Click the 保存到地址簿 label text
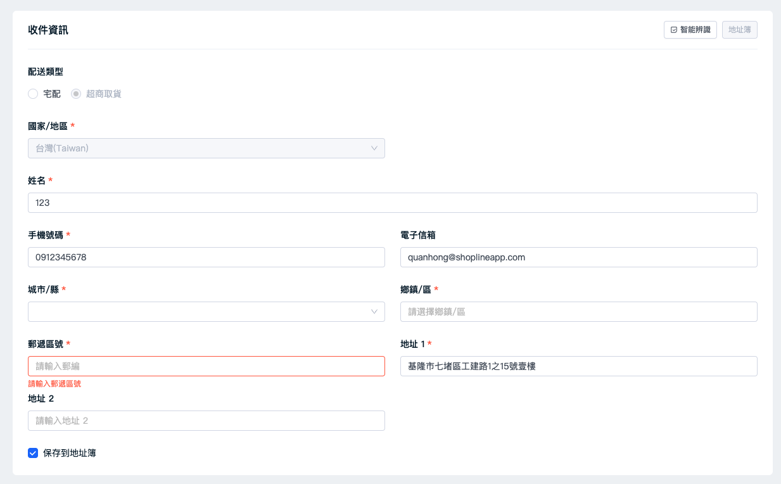The height and width of the screenshot is (484, 781). tap(70, 453)
